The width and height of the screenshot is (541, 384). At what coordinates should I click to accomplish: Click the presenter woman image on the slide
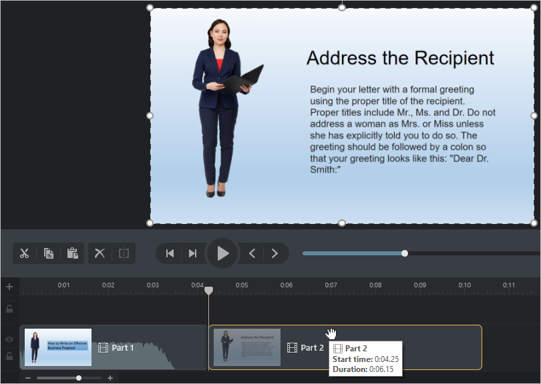(x=226, y=108)
